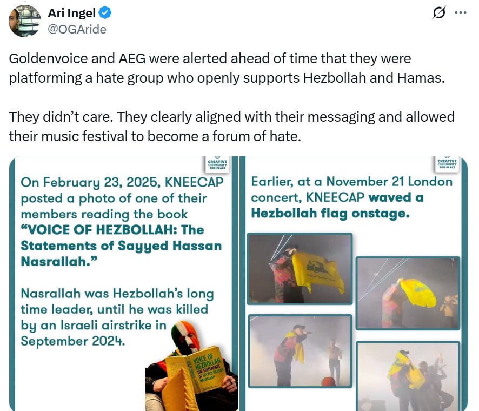Screen dimensions: 479x411
Task: Click Creative Community for Peace logo on left image
Action: tap(217, 164)
